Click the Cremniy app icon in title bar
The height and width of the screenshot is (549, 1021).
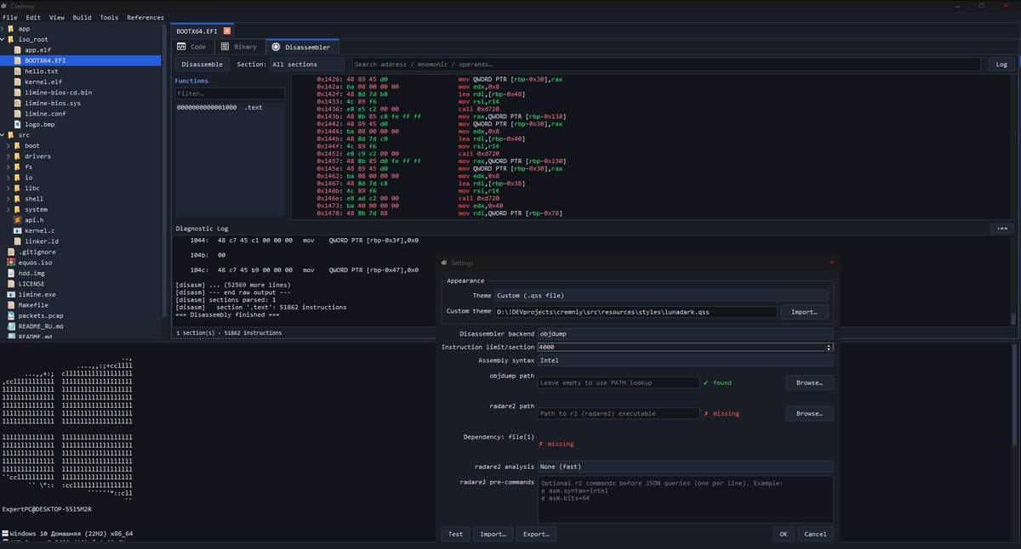[5, 6]
